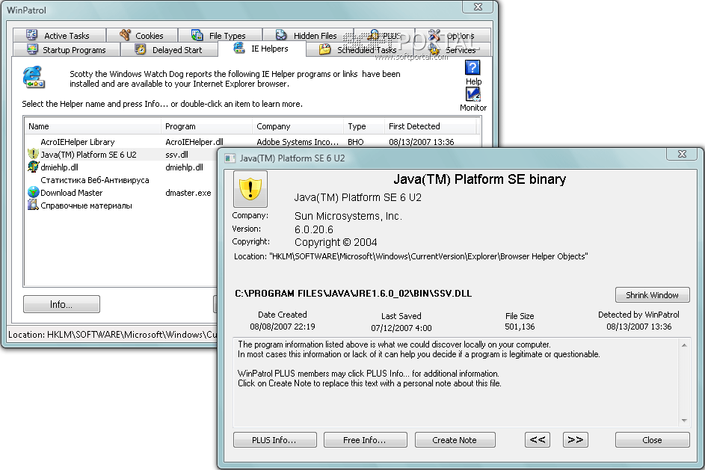Close the Java(TM) Platform SE 6 U2 dialog window

682,154
